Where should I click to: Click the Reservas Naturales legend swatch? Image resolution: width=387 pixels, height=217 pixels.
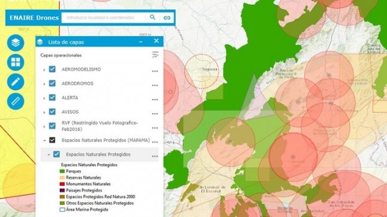tap(62, 177)
